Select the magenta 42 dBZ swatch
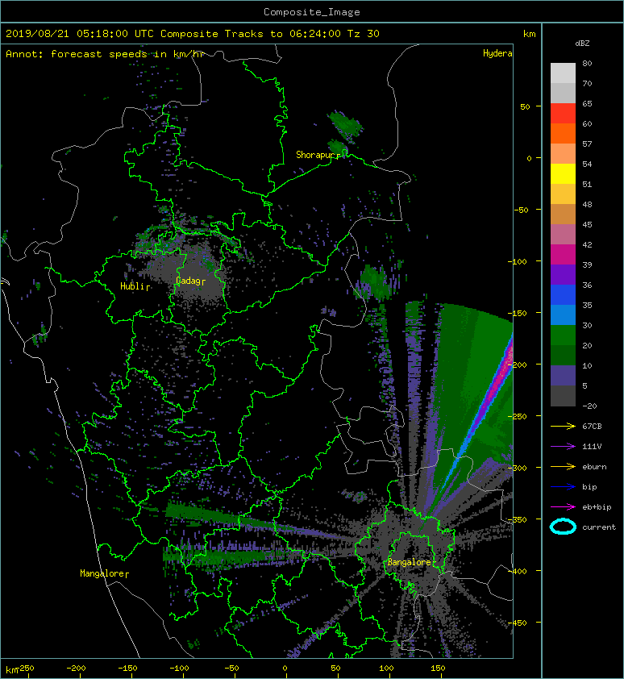This screenshot has height=679, width=624. [563, 254]
